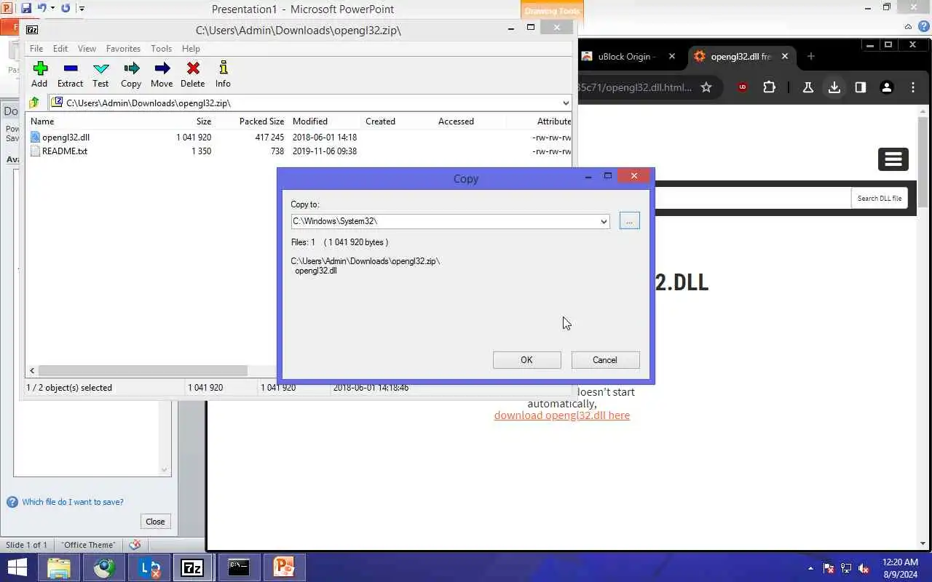Open the File menu in 7-Zip

point(36,49)
